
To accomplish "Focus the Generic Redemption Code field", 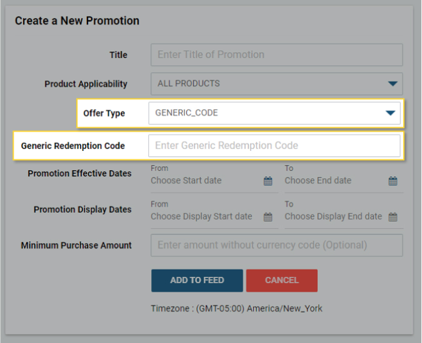I will [x=274, y=145].
